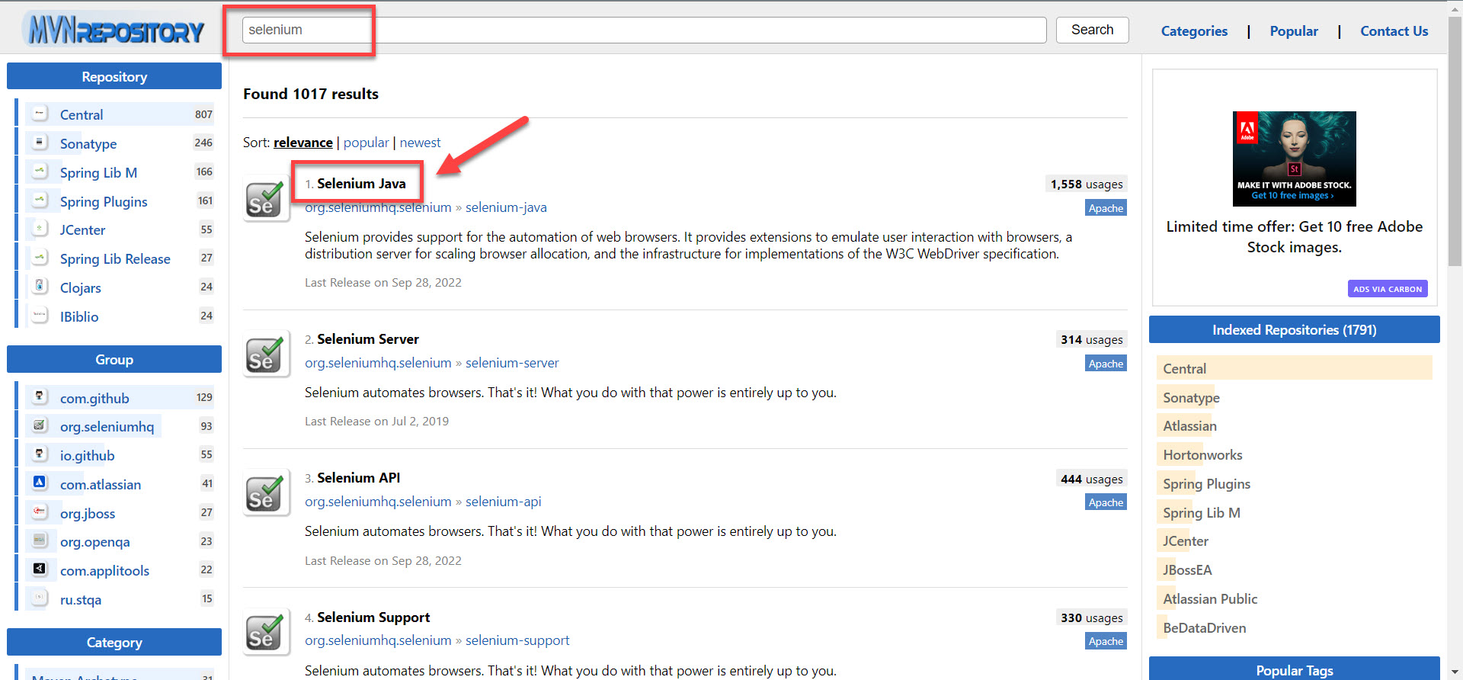Select the JCenter repository icon
The height and width of the screenshot is (680, 1463).
click(x=40, y=229)
